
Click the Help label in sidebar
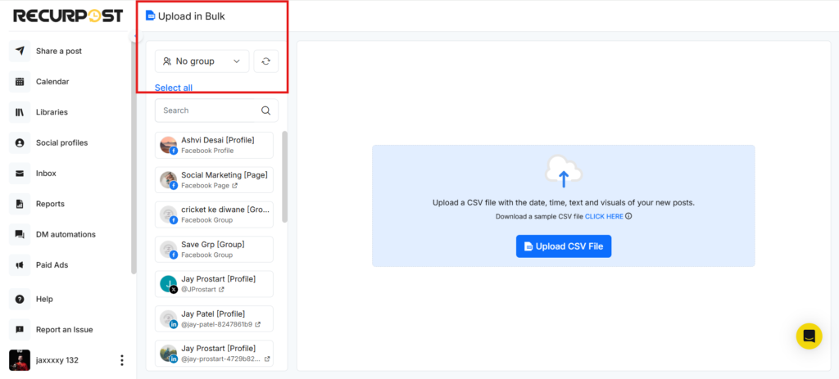[x=44, y=300]
